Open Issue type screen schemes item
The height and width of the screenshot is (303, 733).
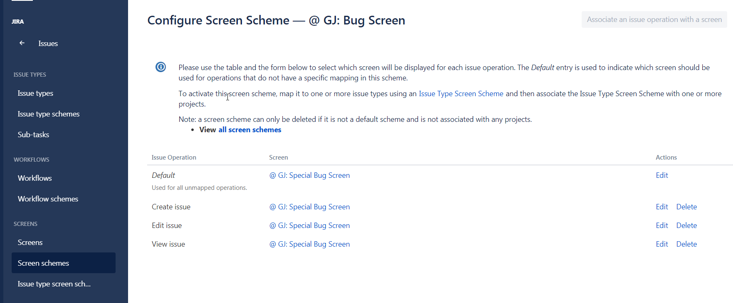point(54,284)
